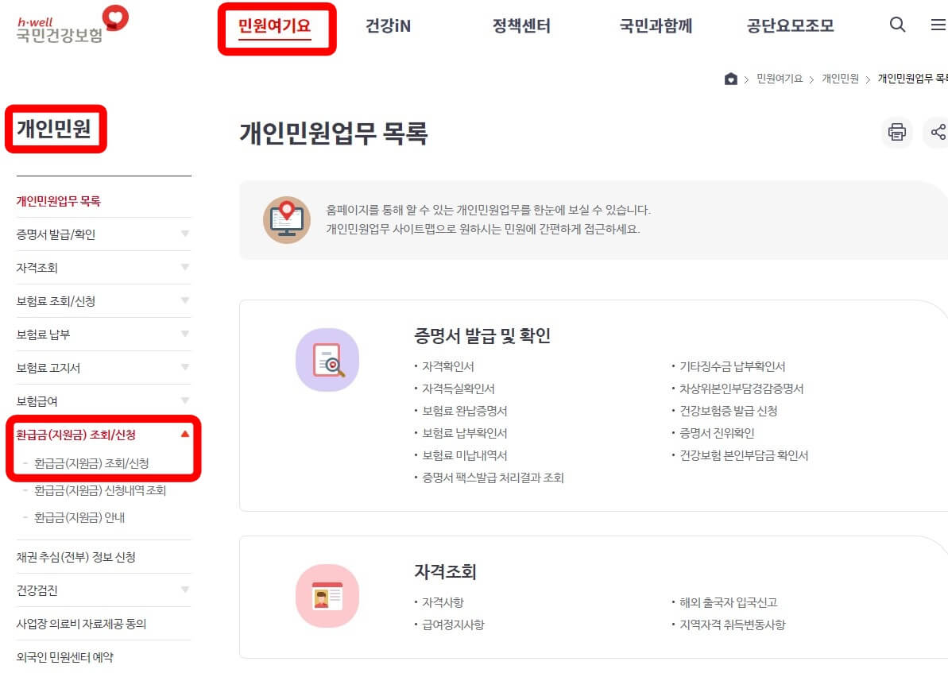Click the 증명서 발급 및 확인 document icon
This screenshot has height=673, width=948.
[x=327, y=359]
